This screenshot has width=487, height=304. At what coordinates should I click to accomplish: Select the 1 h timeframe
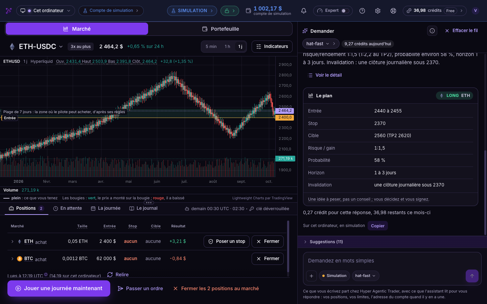(x=227, y=47)
